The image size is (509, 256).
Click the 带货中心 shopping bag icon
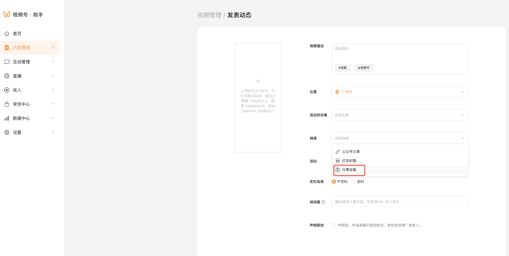click(7, 104)
